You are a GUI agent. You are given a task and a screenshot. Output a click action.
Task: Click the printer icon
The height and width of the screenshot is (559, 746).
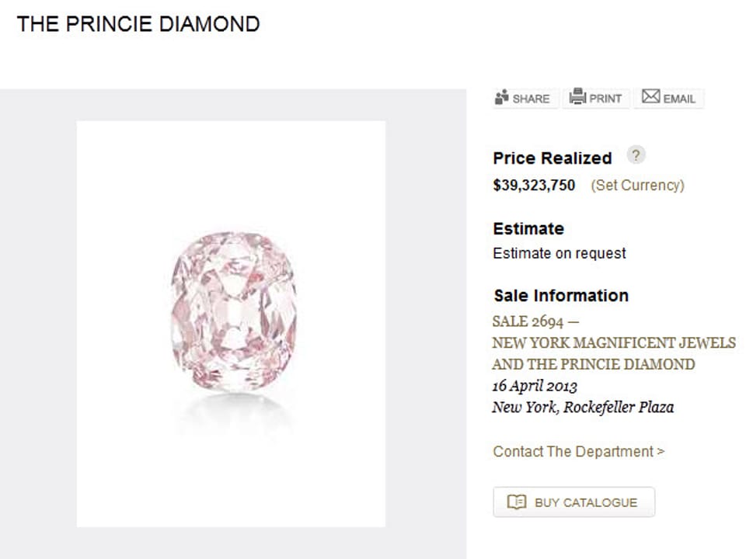(577, 97)
